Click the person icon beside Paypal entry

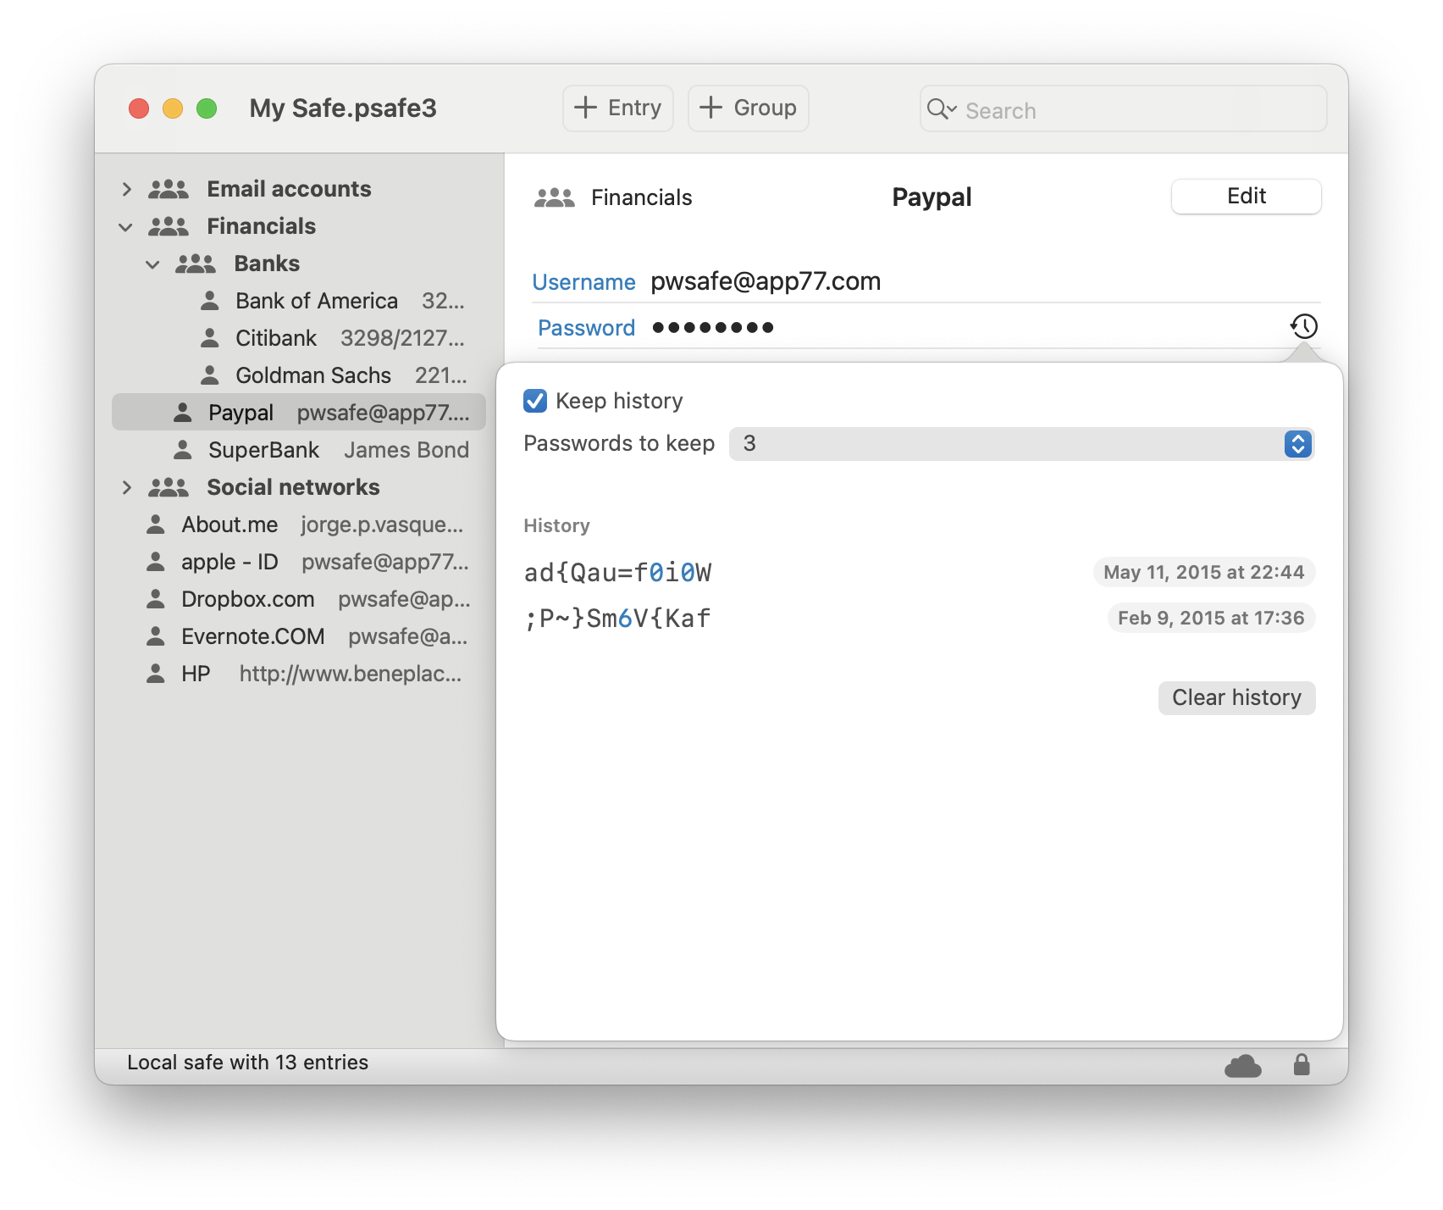click(183, 412)
